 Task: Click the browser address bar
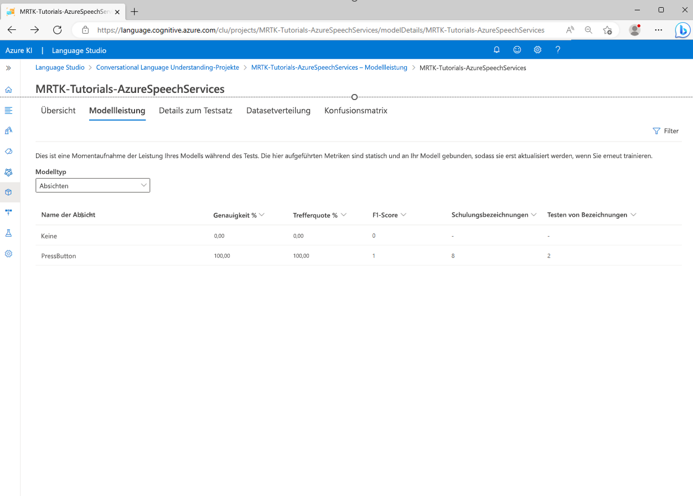(x=321, y=30)
